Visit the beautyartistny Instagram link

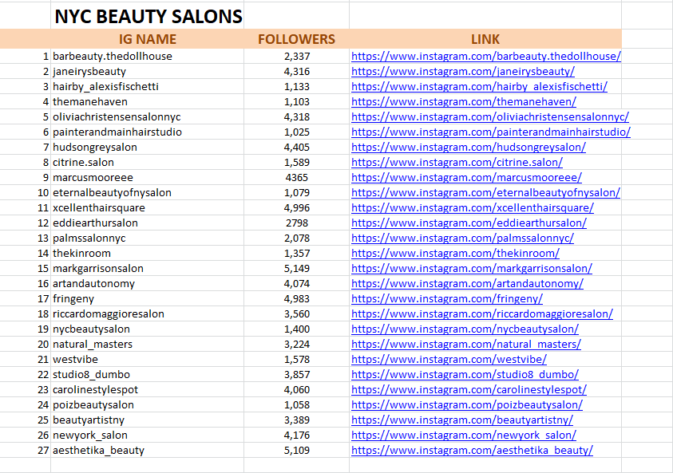point(461,420)
